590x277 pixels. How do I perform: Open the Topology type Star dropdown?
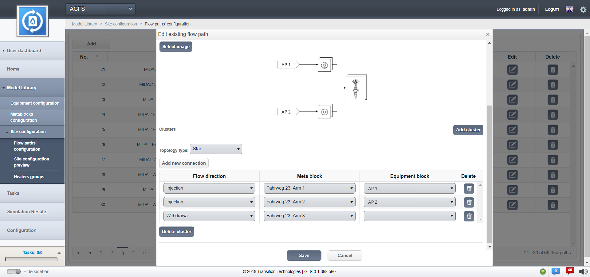click(x=216, y=149)
